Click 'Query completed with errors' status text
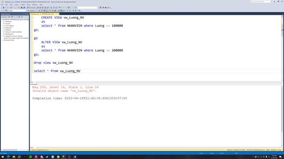 40,150
